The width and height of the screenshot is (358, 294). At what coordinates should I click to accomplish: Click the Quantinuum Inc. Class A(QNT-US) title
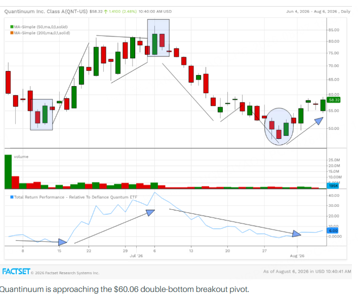46,11
